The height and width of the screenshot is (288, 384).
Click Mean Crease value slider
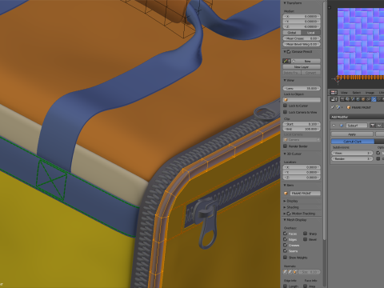[x=302, y=38]
